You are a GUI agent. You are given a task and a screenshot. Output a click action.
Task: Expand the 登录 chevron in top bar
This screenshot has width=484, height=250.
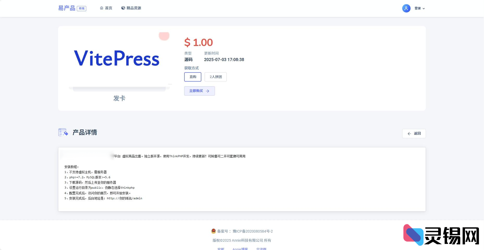pyautogui.click(x=424, y=9)
